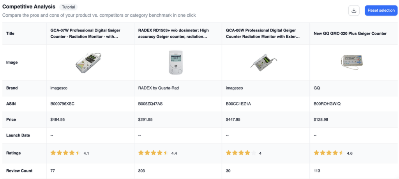Screen dimensions: 399x179
Task: Click the 4 star rating for GCA-06W
Action: pos(244,153)
